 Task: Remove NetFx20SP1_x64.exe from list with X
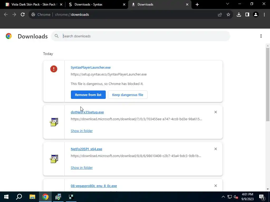point(216,149)
